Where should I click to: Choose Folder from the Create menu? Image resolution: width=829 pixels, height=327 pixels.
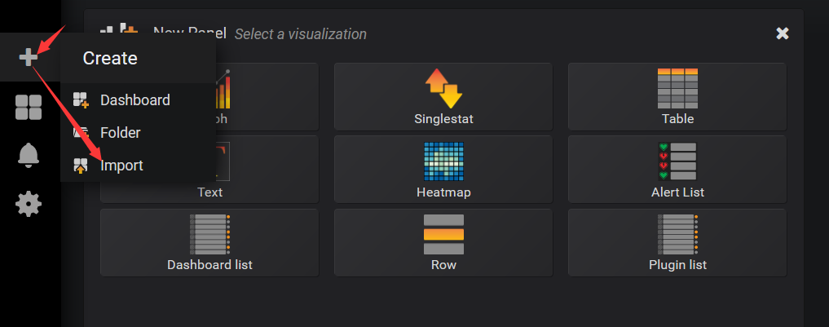[121, 132]
